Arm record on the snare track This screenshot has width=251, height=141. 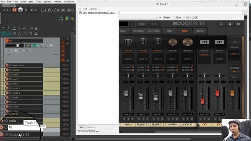pos(7,74)
